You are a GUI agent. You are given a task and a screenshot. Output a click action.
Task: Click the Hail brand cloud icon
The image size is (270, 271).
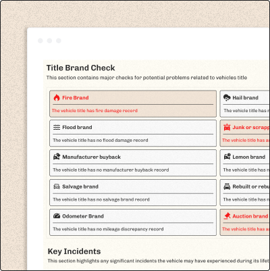click(227, 97)
